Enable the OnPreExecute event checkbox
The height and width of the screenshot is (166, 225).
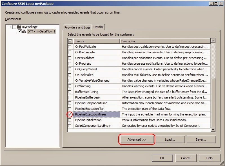tap(70, 52)
